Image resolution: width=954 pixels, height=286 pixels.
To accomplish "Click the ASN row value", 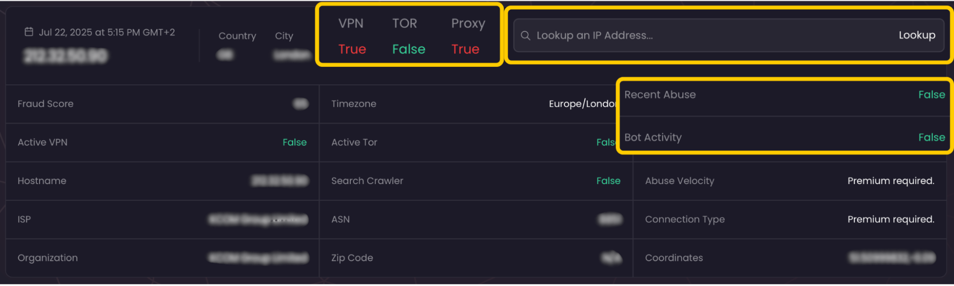I will pos(611,219).
